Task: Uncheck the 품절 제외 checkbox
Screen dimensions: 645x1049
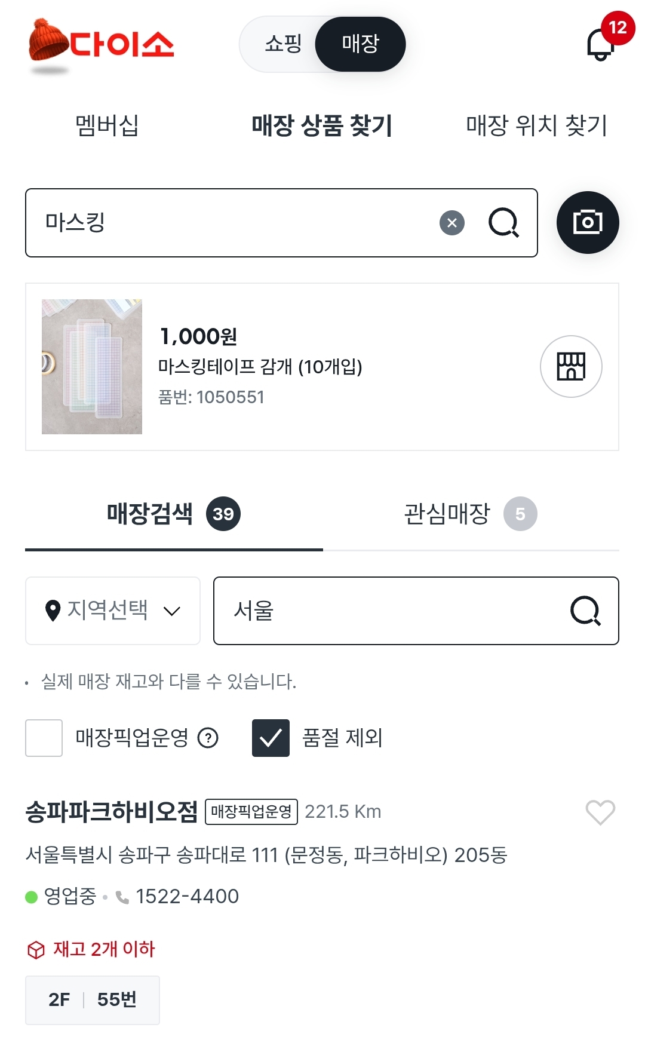Action: tap(271, 738)
